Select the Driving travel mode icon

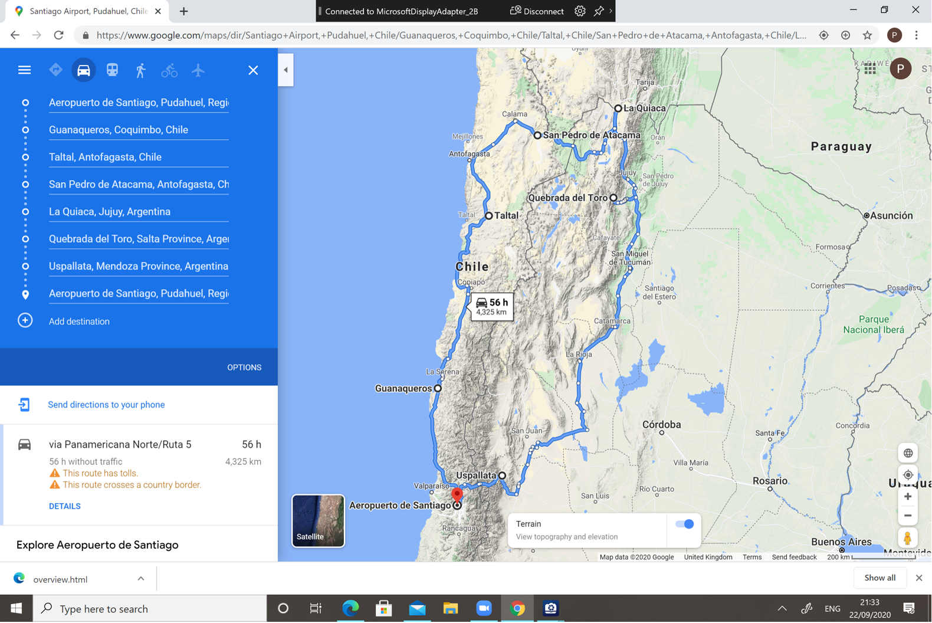[x=84, y=70]
